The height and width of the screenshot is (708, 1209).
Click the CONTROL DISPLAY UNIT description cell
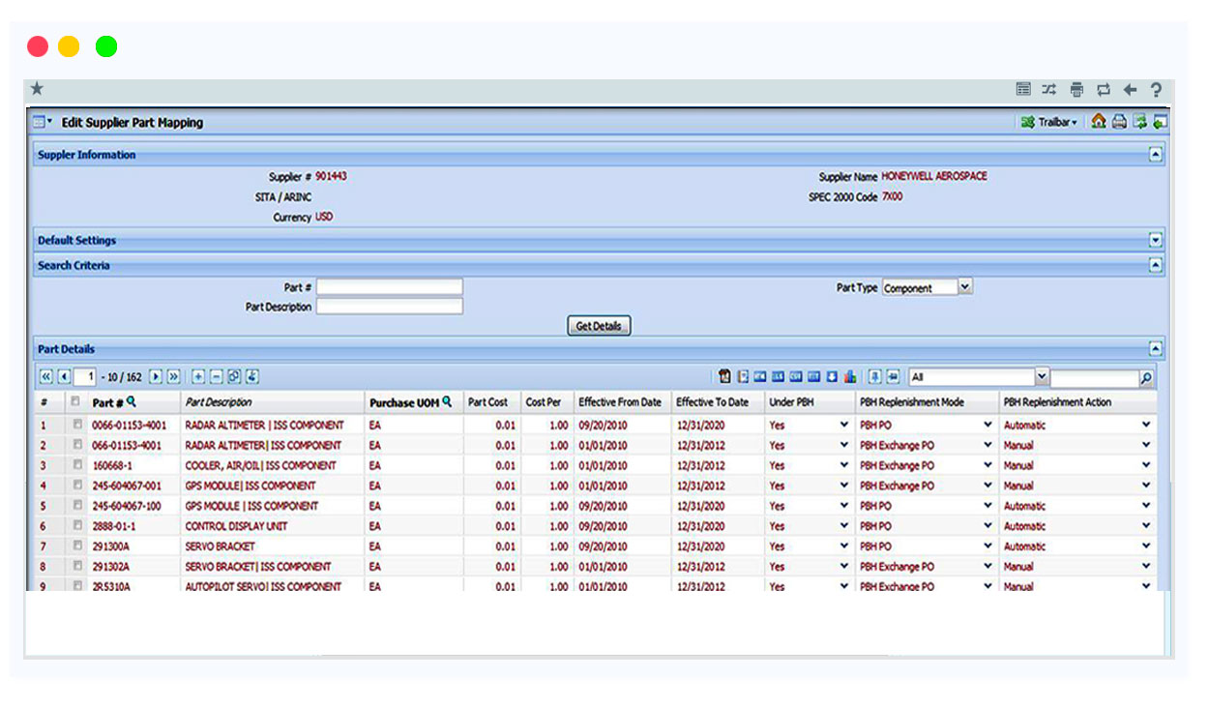pyautogui.click(x=236, y=526)
